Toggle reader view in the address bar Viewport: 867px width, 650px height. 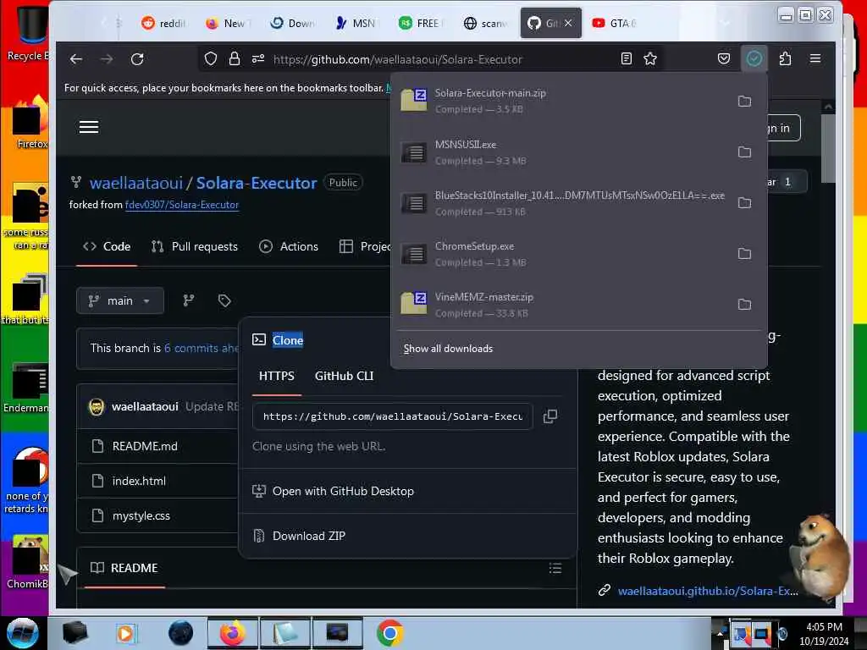626,58
